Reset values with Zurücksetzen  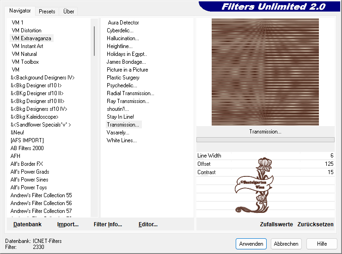[x=315, y=224]
